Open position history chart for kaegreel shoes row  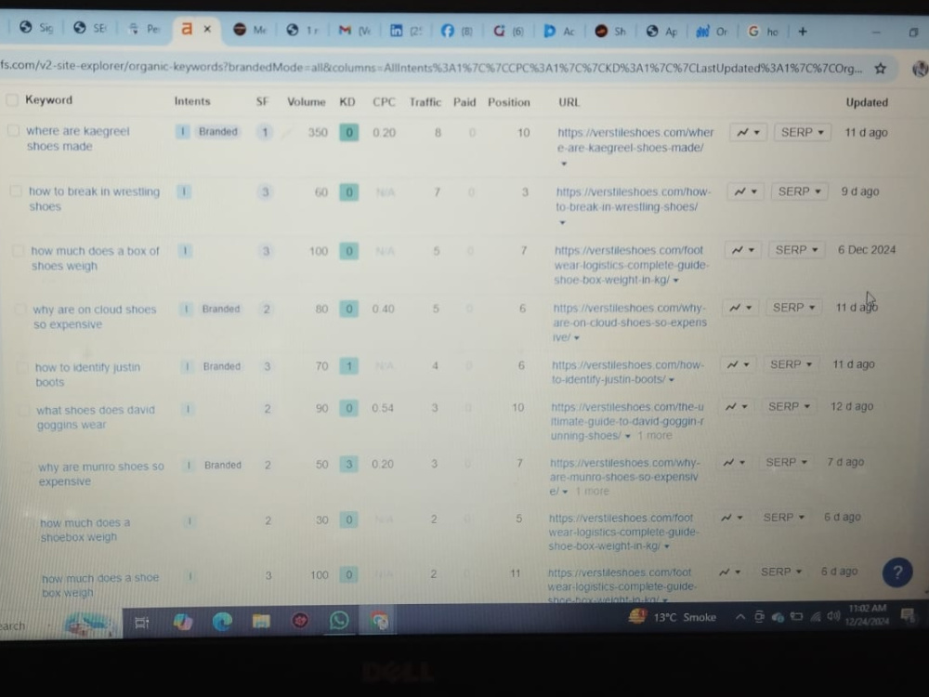(x=748, y=132)
